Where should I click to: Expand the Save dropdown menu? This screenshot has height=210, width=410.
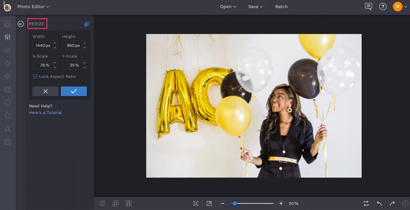255,7
